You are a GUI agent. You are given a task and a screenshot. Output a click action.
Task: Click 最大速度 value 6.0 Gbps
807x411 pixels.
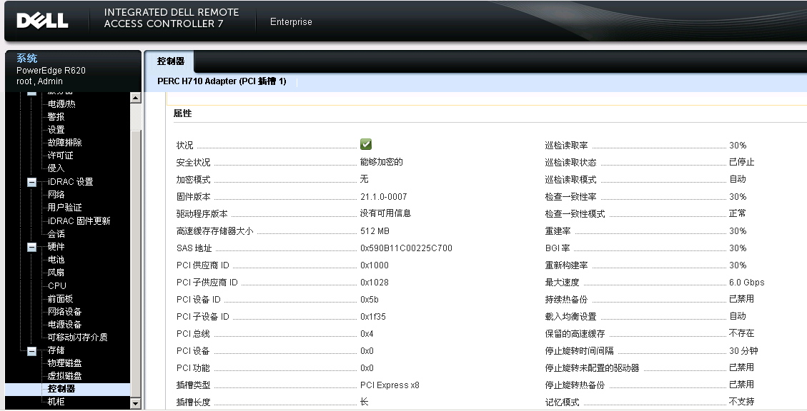(x=747, y=283)
